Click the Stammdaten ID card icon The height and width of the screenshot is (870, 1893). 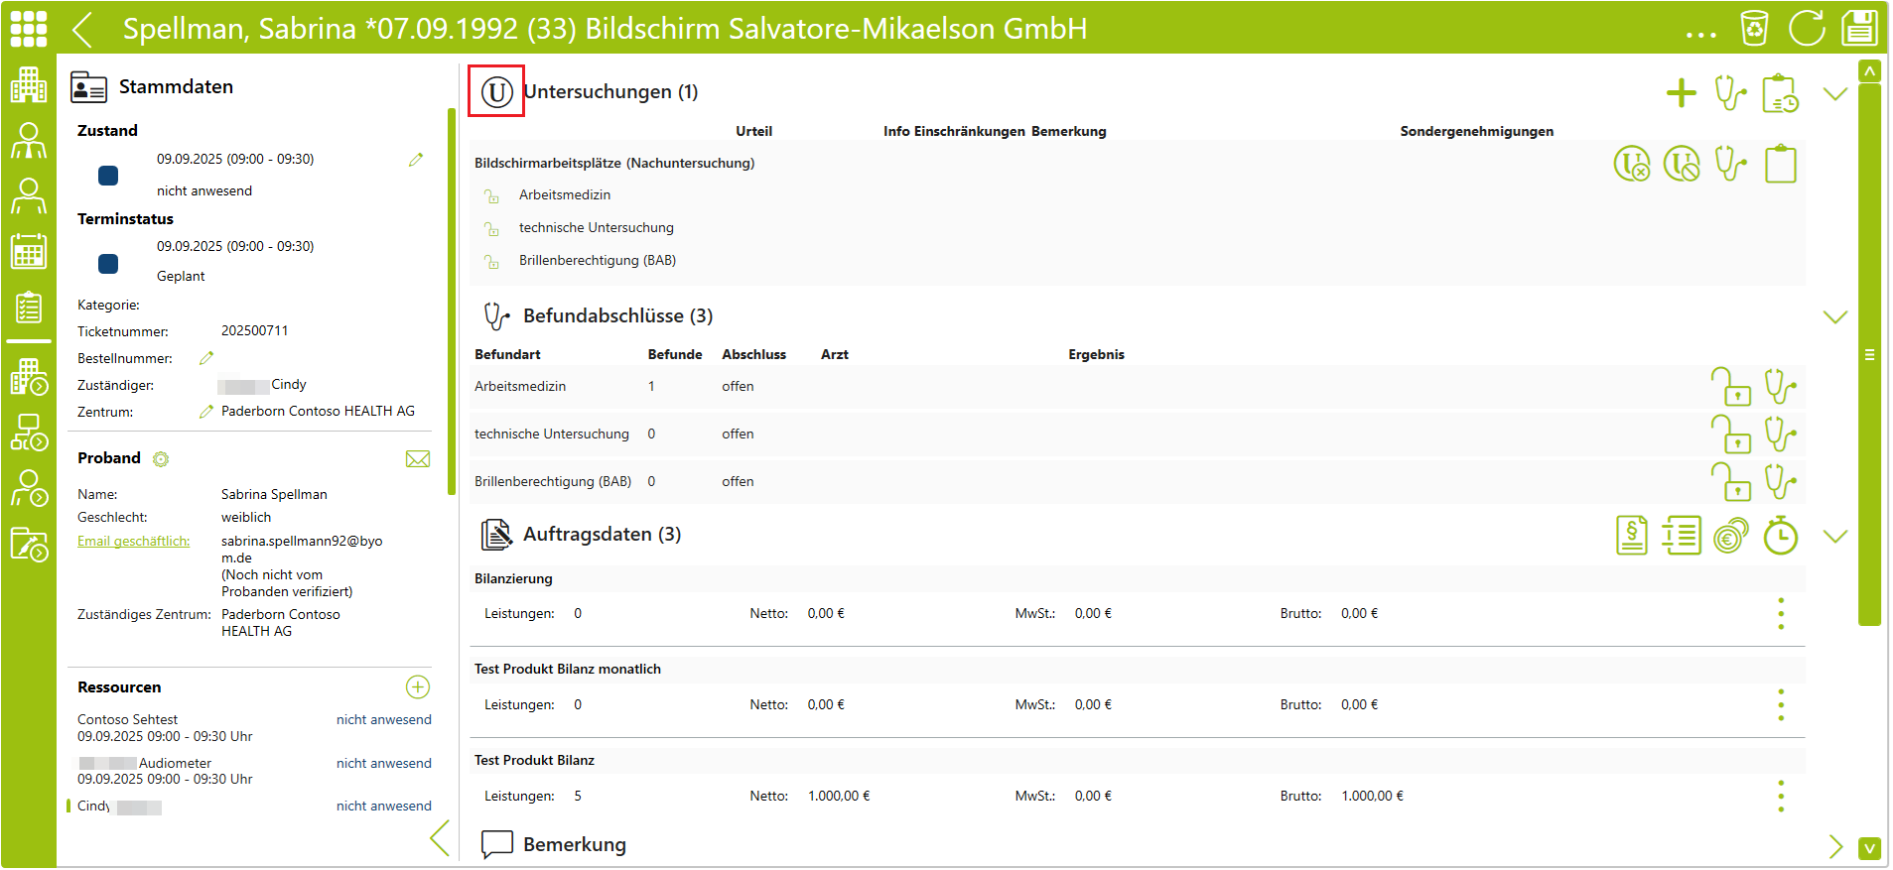coord(88,87)
